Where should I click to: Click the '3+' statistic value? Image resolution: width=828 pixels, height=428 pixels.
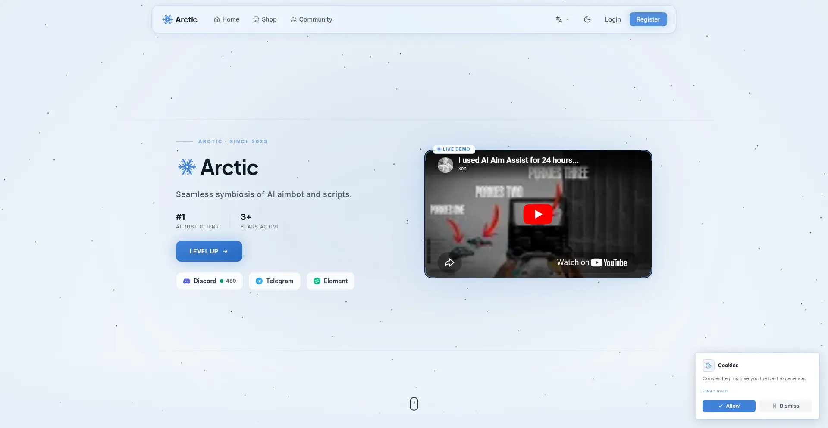[246, 217]
